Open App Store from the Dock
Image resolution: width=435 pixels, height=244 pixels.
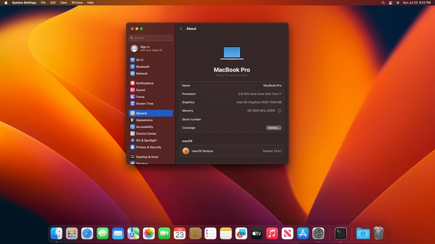(303, 234)
